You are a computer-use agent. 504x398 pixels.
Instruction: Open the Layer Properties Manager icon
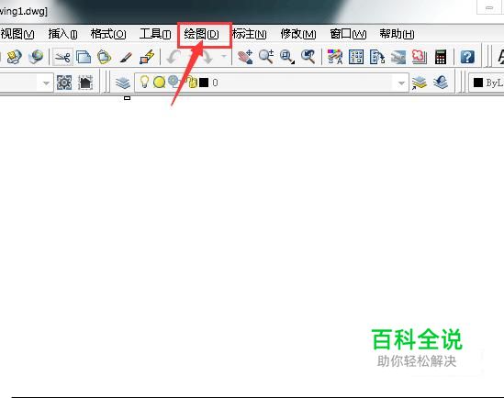(123, 83)
